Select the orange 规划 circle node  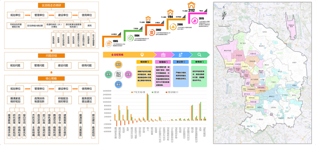(x=118, y=65)
